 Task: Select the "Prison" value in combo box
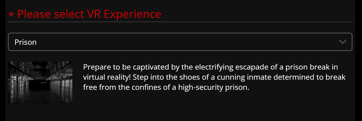pyautogui.click(x=25, y=42)
